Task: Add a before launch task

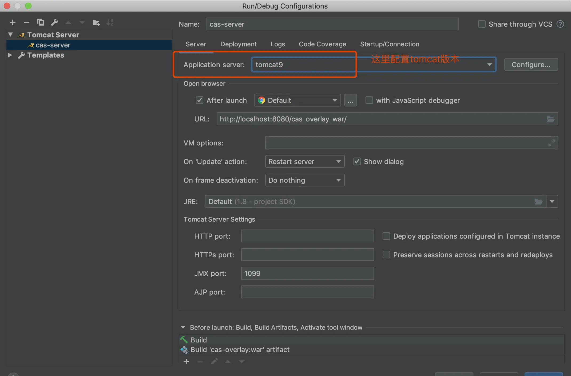Action: (186, 361)
